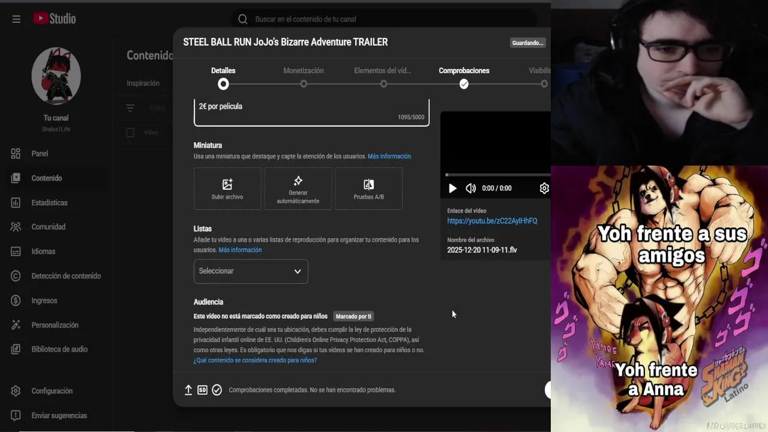Click the Estadísticas label in the sidebar

click(x=50, y=203)
